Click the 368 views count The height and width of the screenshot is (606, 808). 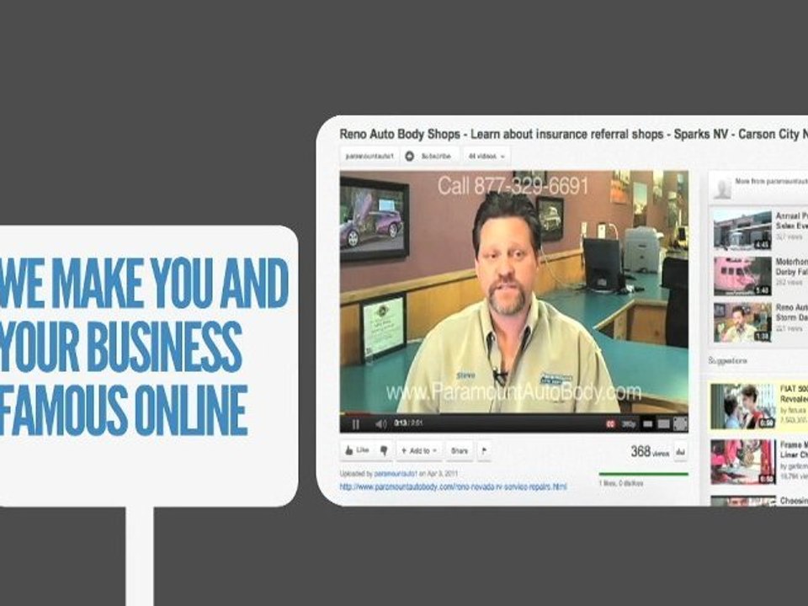pos(649,451)
